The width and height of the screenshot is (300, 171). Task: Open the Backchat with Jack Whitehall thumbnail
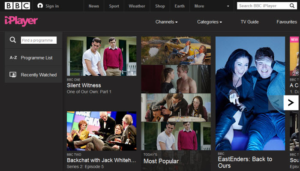(x=102, y=131)
